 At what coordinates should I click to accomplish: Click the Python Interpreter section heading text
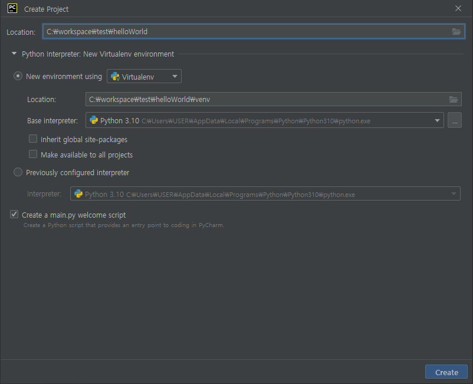pos(98,54)
